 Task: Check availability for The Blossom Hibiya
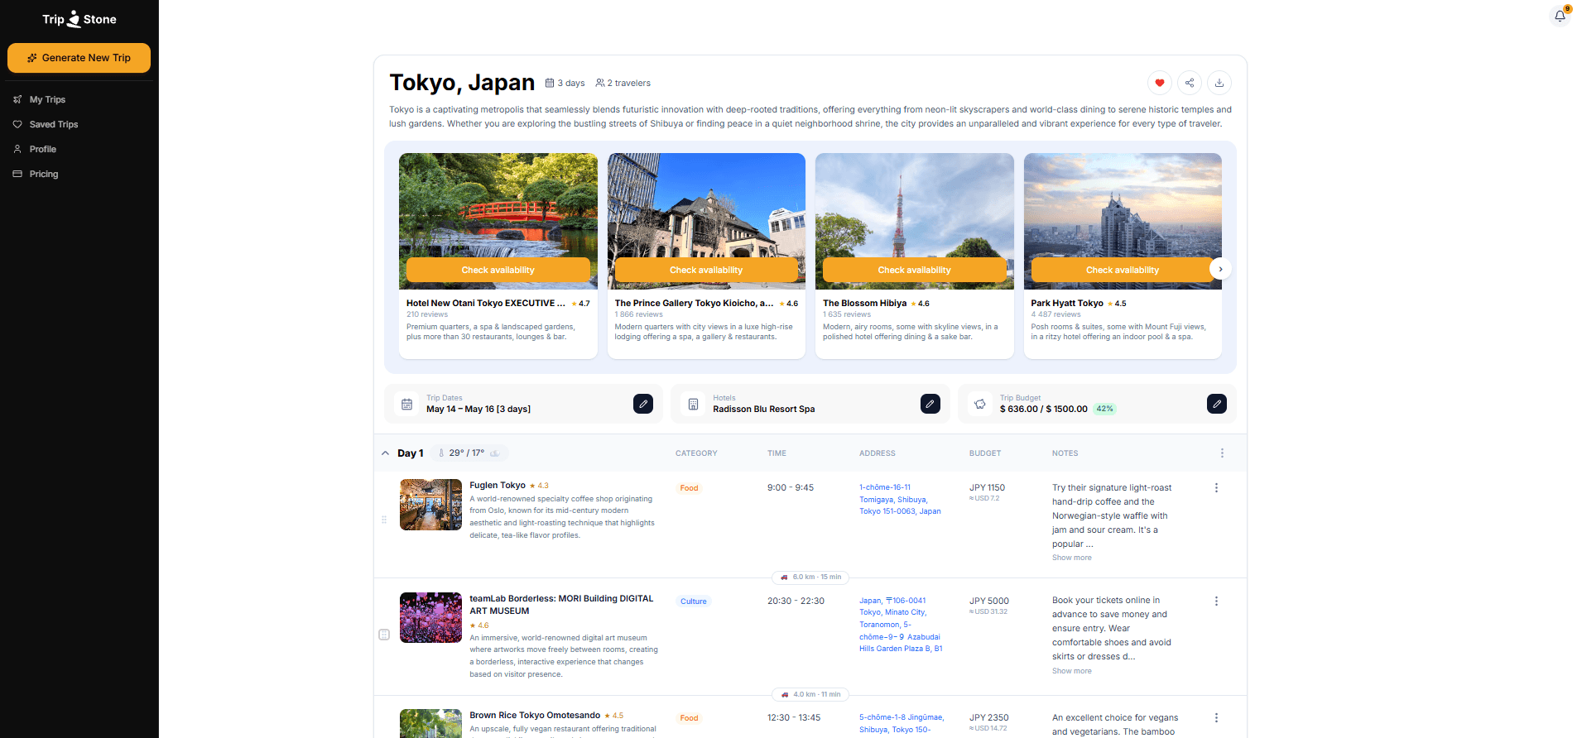click(x=914, y=270)
